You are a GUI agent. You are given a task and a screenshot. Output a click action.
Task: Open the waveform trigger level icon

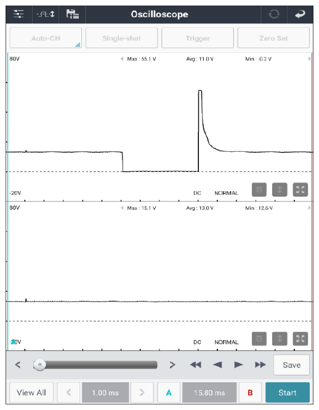[x=46, y=14]
